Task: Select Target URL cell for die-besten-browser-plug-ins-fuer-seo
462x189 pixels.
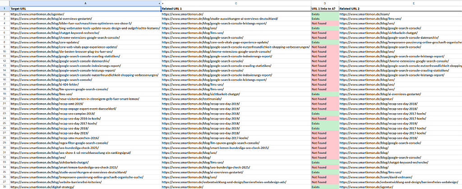Action: pyautogui.click(x=85, y=51)
